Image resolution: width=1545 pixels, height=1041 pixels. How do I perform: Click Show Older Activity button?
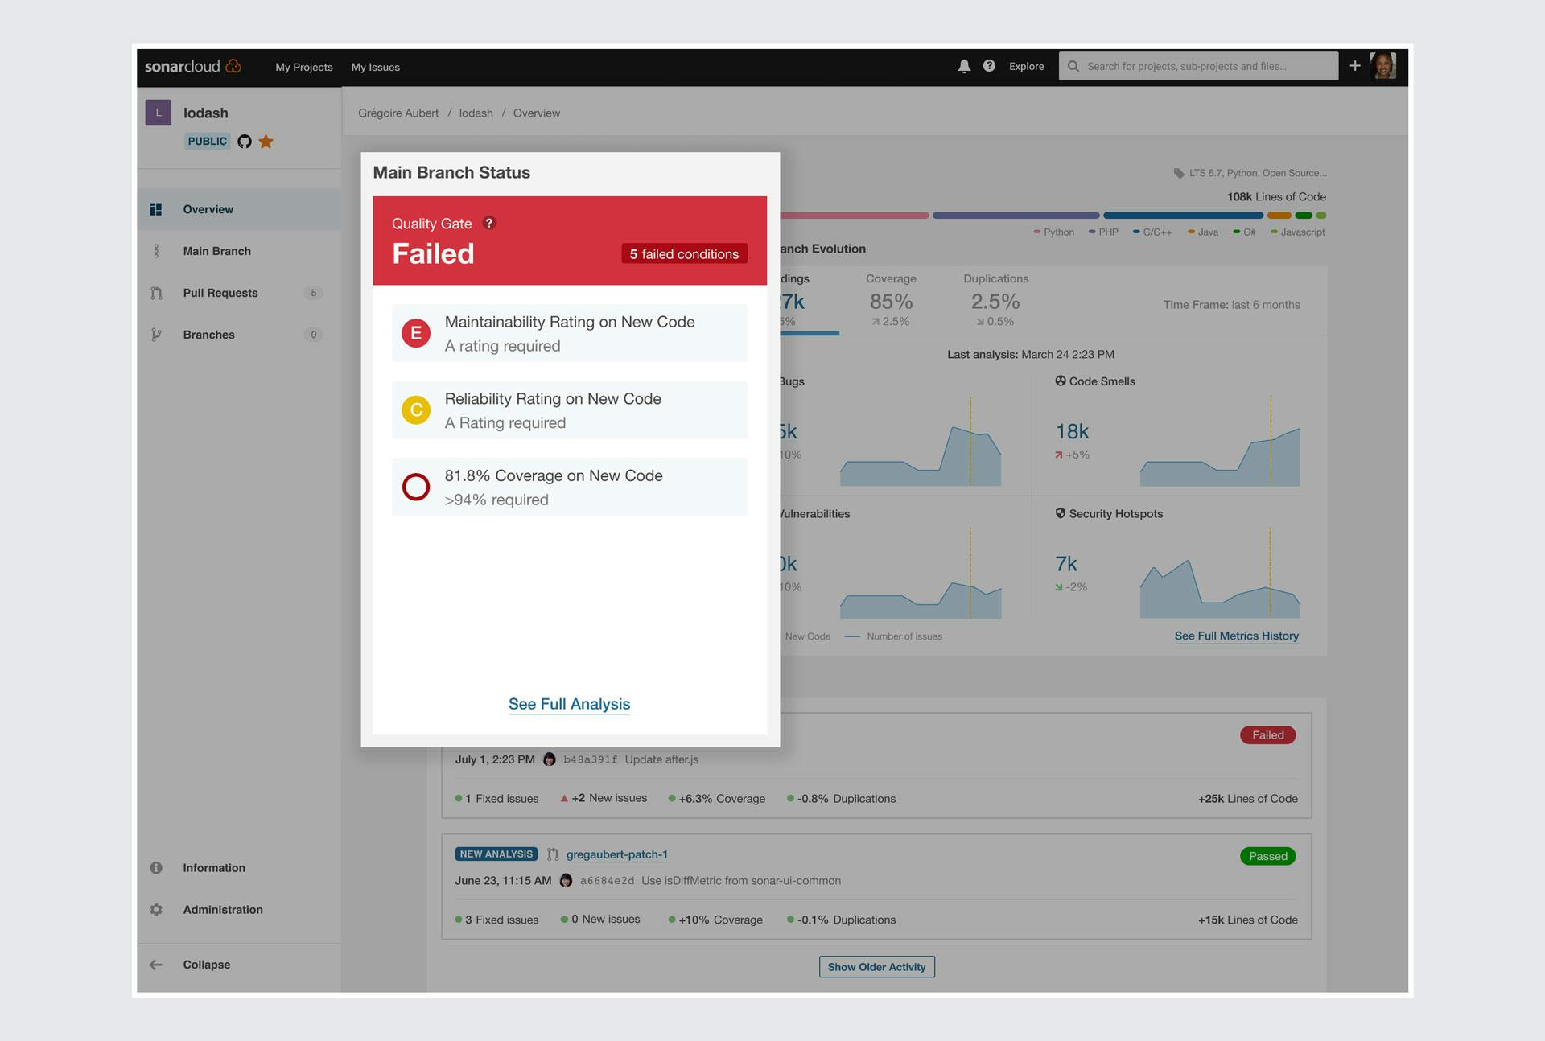coord(877,967)
